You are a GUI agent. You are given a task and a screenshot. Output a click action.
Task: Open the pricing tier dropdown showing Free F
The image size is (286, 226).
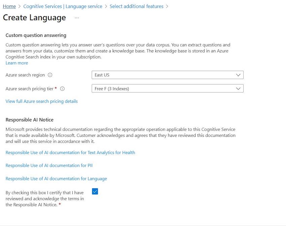pyautogui.click(x=151, y=88)
